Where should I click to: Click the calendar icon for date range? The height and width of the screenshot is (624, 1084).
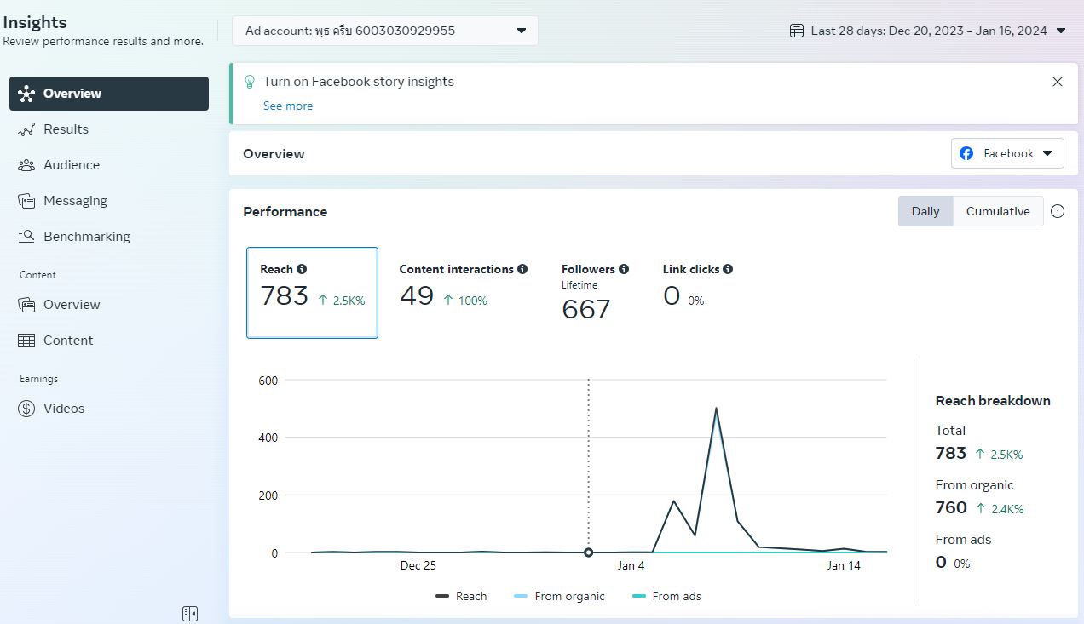797,31
